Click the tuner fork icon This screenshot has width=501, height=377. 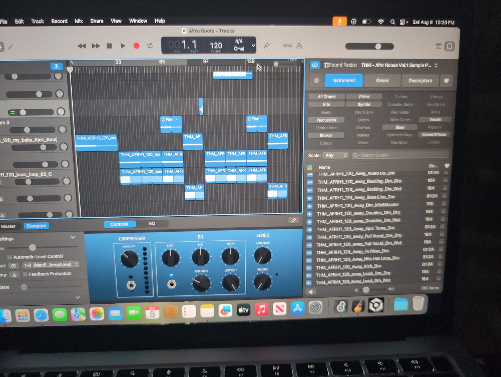267,45
